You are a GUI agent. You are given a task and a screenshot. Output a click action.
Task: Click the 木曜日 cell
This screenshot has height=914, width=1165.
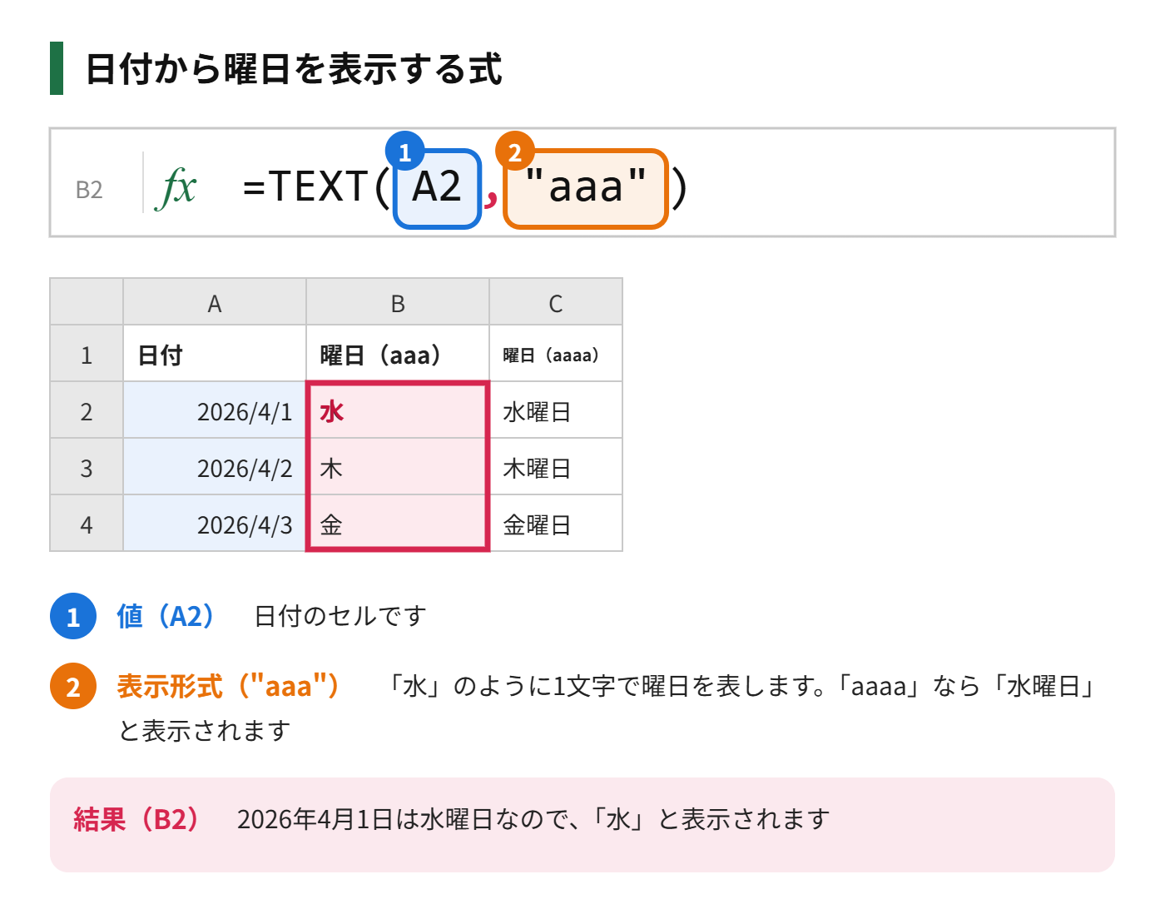[556, 467]
